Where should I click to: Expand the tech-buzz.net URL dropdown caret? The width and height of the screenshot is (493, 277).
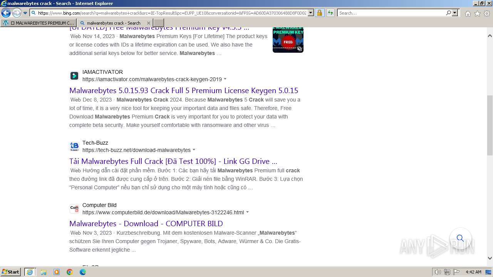coord(194,150)
